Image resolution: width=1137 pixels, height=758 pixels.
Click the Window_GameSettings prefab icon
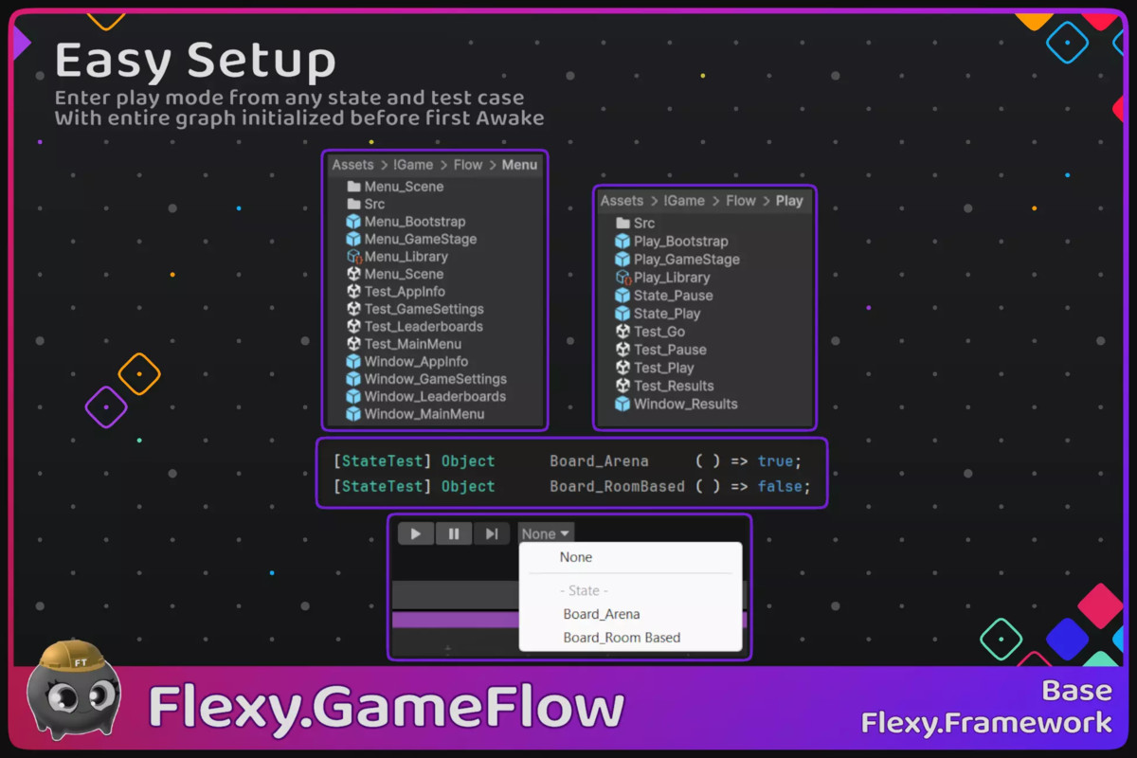[x=354, y=379]
